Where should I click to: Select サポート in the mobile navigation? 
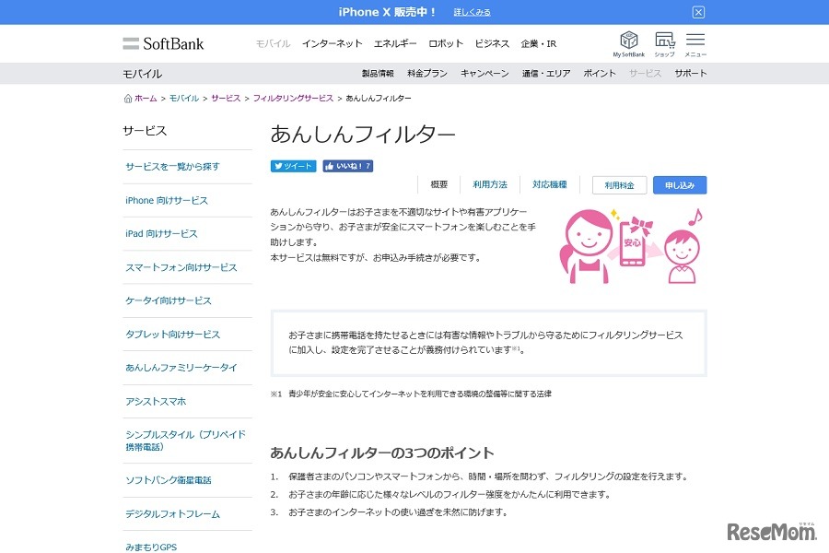tap(690, 74)
